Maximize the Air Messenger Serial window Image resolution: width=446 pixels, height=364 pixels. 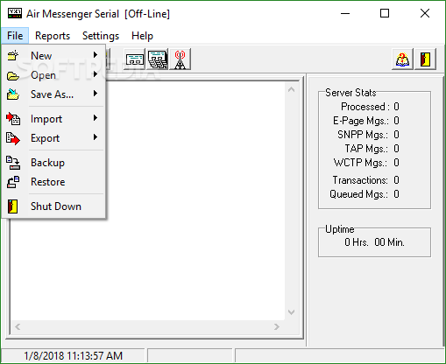click(x=385, y=13)
